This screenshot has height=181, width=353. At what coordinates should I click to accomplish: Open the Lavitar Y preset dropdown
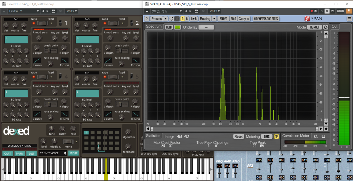(24, 11)
